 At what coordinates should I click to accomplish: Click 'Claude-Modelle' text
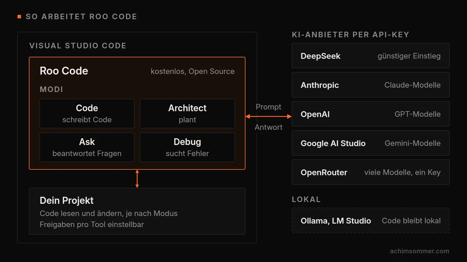(x=412, y=85)
